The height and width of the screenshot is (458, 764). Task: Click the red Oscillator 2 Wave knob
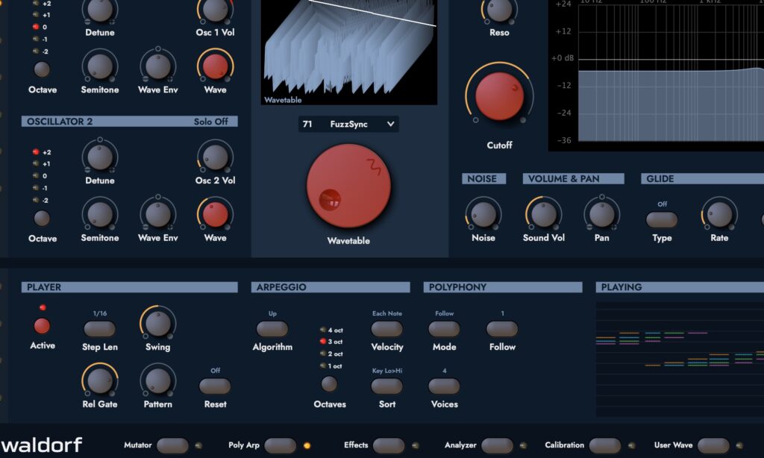(215, 214)
